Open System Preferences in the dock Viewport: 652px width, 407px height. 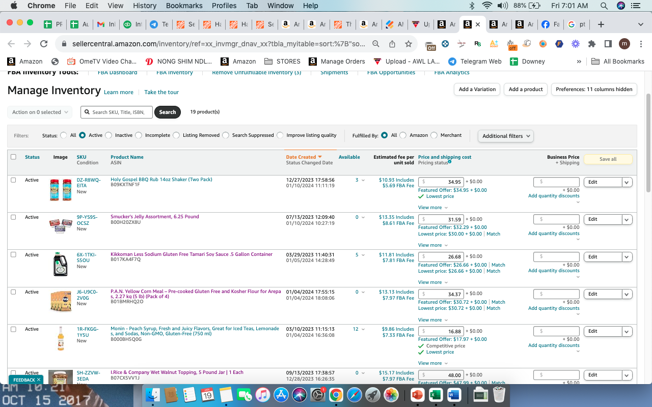click(x=318, y=395)
